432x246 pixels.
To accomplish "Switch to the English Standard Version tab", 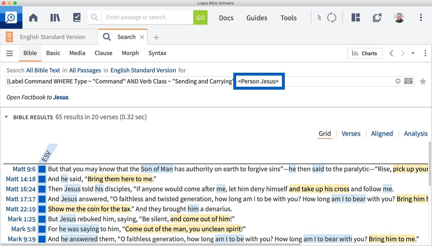I will tap(52, 37).
